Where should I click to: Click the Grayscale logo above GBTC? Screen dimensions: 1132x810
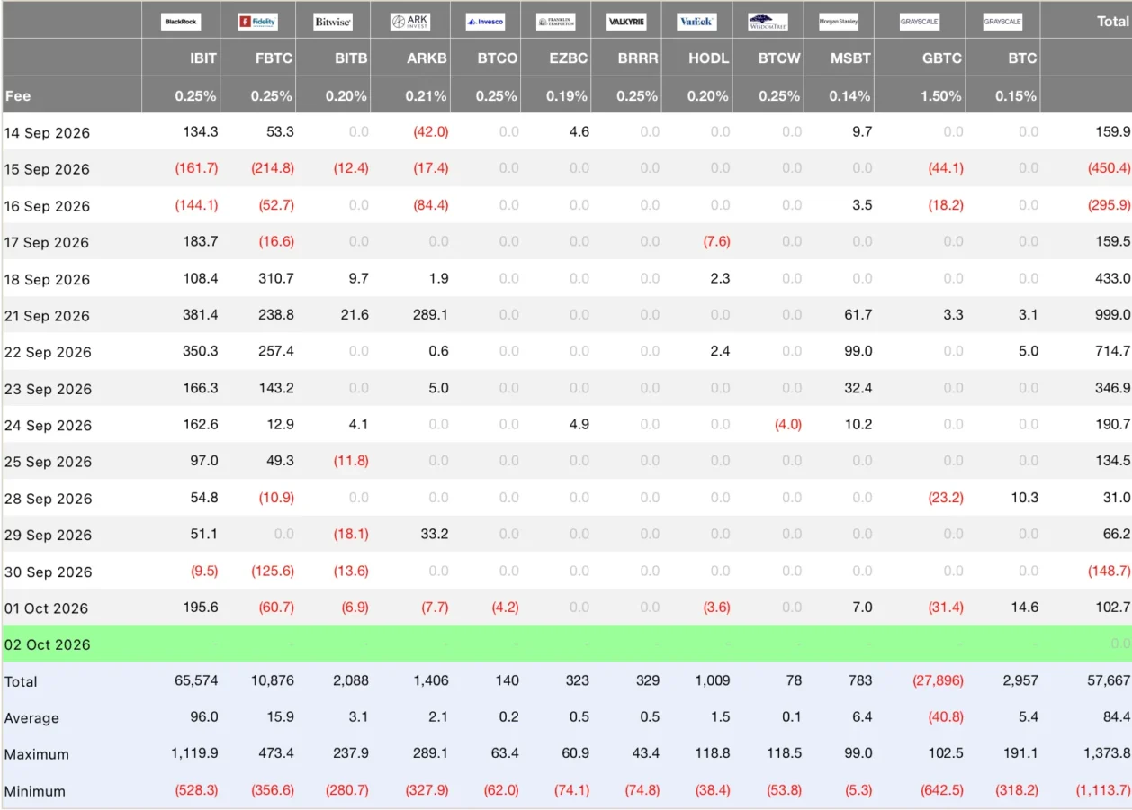coord(920,22)
